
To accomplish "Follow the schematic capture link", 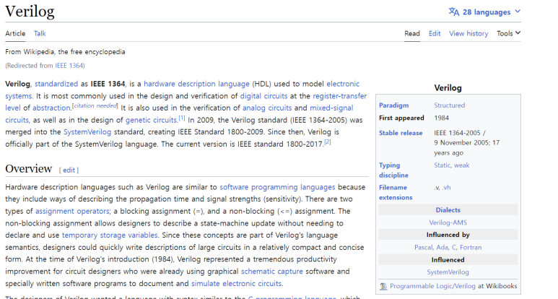I will pyautogui.click(x=272, y=272).
